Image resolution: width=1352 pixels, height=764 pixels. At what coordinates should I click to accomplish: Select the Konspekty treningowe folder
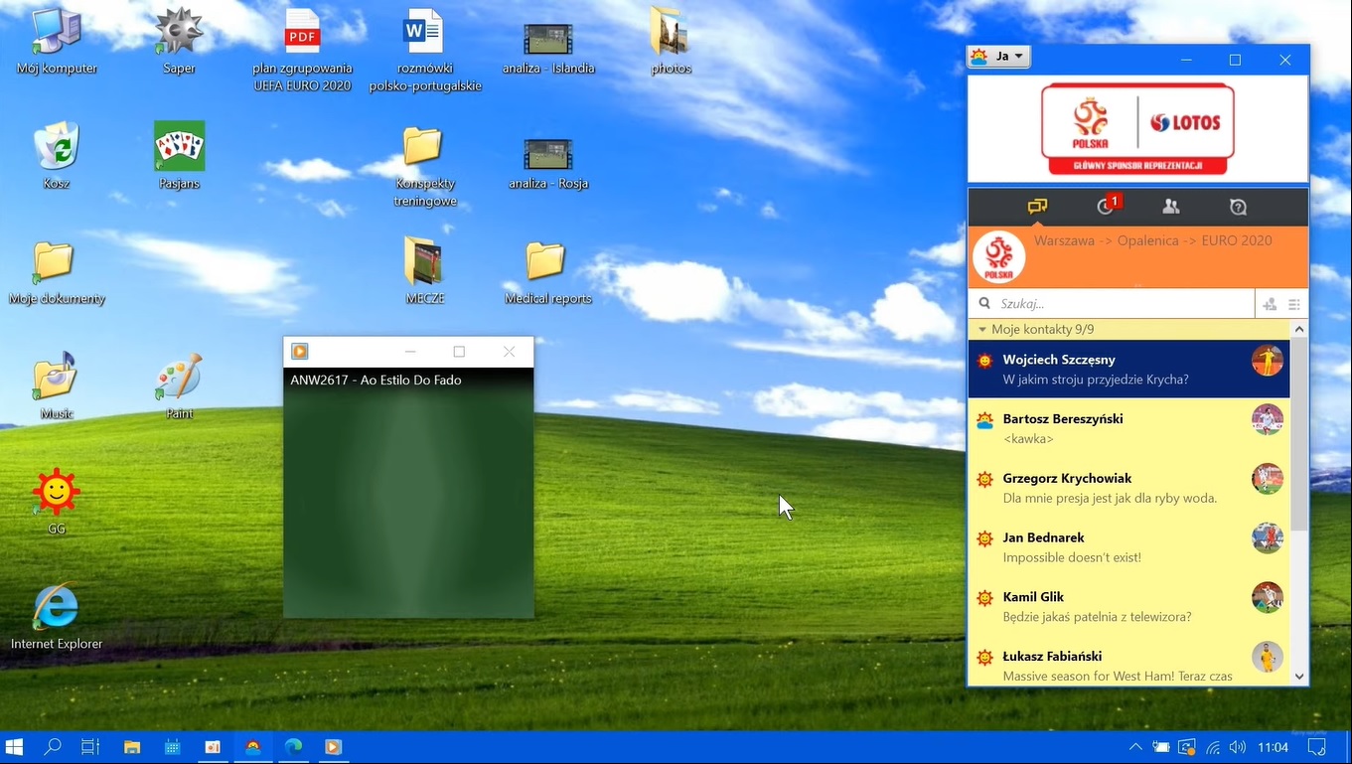[x=424, y=167]
